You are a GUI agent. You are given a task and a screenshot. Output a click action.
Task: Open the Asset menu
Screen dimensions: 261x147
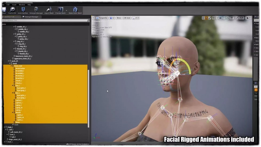(14, 5)
